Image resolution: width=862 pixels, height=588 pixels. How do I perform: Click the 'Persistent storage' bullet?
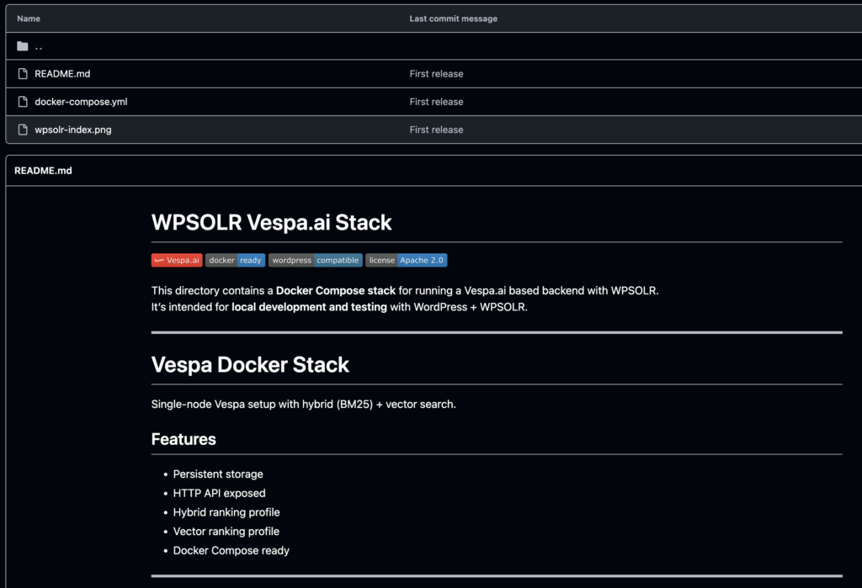point(218,474)
